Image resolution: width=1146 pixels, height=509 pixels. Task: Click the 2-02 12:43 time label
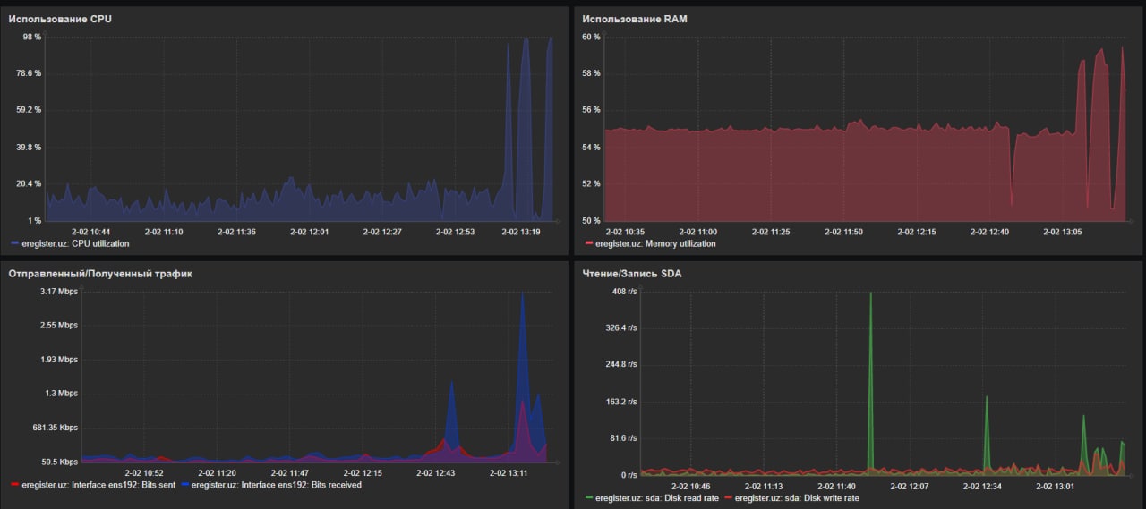(435, 473)
